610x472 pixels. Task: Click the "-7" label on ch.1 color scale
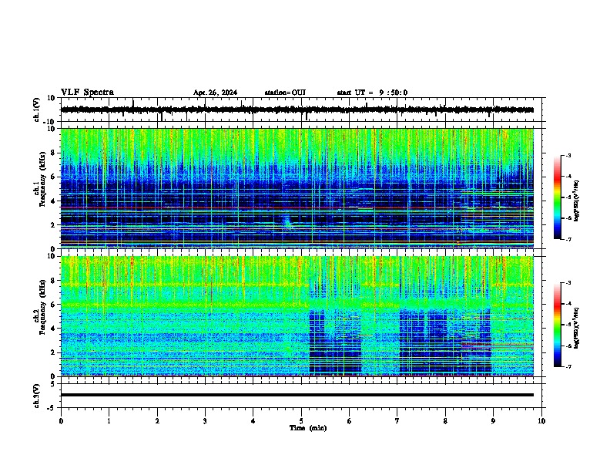tap(568, 239)
